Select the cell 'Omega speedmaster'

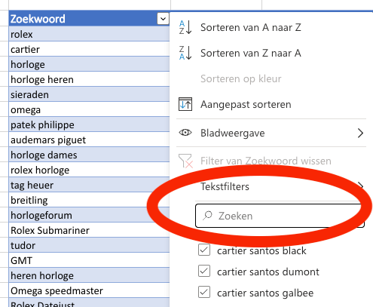coord(89,290)
